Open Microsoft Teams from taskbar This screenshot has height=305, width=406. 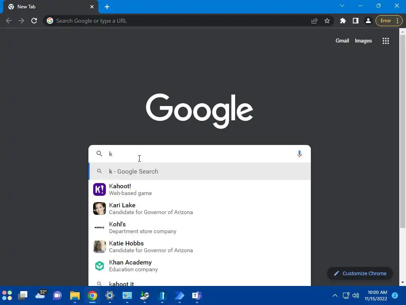pos(197,295)
